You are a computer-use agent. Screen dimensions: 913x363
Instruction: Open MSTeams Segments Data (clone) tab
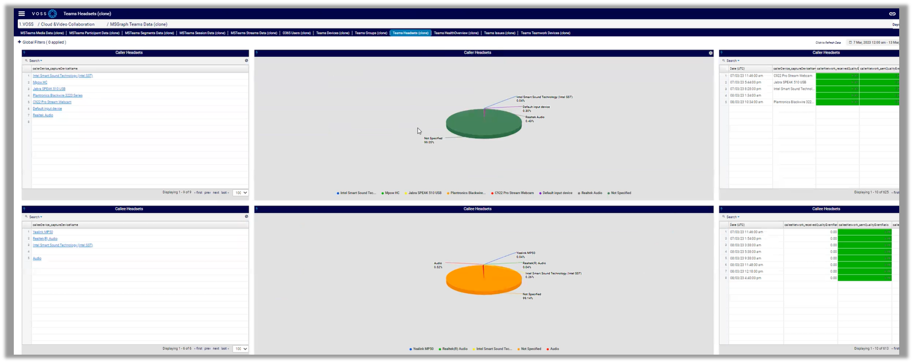click(x=149, y=33)
